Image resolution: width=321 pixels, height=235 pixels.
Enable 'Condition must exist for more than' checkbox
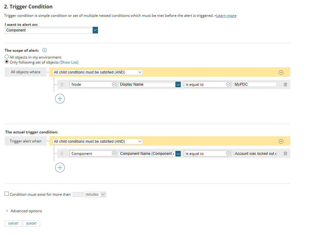pyautogui.click(x=7, y=194)
